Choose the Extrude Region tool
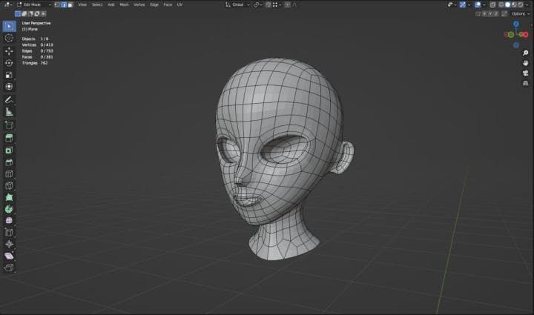 coord(9,138)
